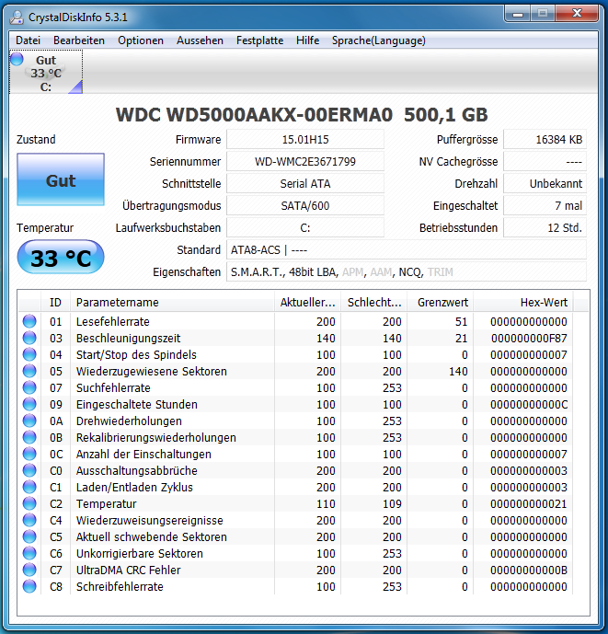Open the Festplatte menu
608x634 pixels.
coord(259,40)
